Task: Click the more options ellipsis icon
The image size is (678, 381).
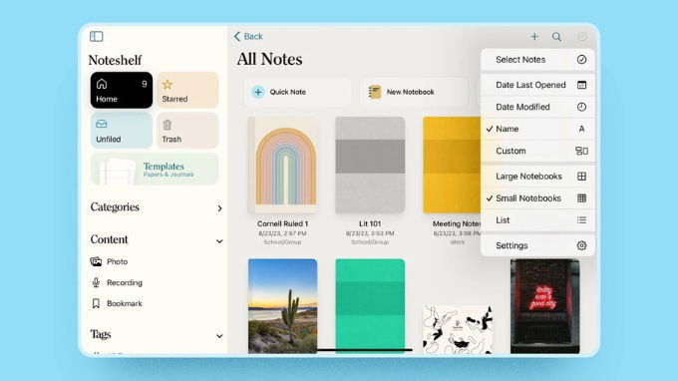Action: point(582,37)
